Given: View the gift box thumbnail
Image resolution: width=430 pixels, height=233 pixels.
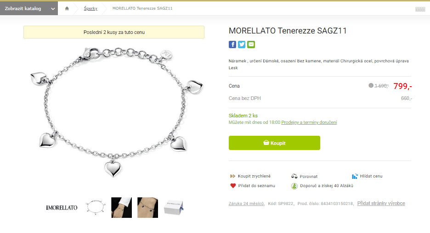Looking at the screenshot, I should coord(174,207).
